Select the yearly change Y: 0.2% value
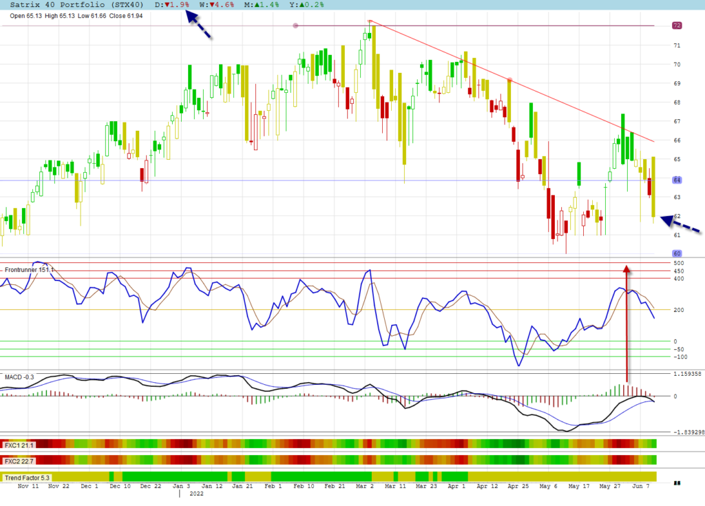The width and height of the screenshot is (705, 506). 306,5
